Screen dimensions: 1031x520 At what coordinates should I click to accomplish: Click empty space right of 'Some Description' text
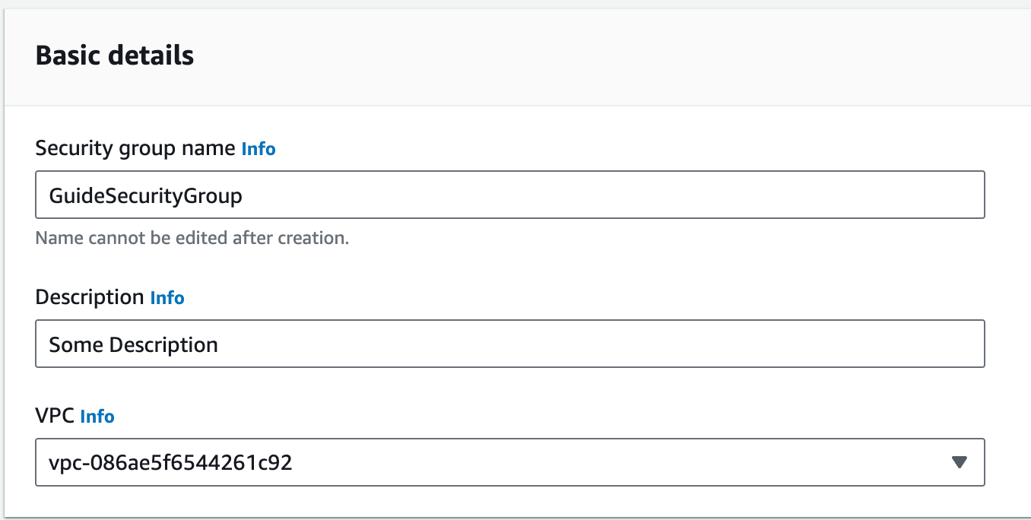[608, 344]
